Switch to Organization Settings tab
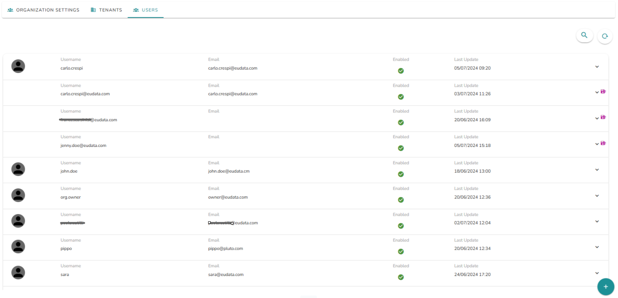This screenshot has height=298, width=618. [x=44, y=10]
